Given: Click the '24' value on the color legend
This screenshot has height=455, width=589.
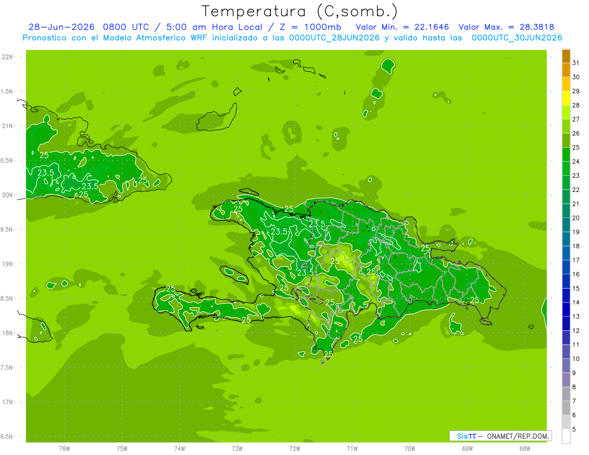Looking at the screenshot, I should pyautogui.click(x=576, y=161).
